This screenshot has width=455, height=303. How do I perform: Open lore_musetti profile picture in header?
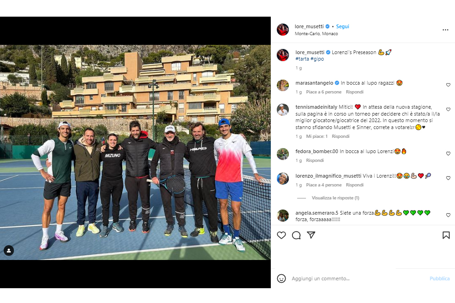pyautogui.click(x=283, y=30)
